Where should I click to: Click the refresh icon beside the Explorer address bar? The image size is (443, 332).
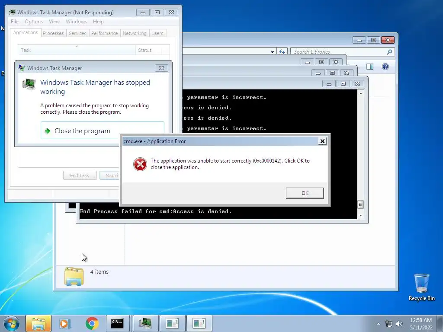pos(282,52)
